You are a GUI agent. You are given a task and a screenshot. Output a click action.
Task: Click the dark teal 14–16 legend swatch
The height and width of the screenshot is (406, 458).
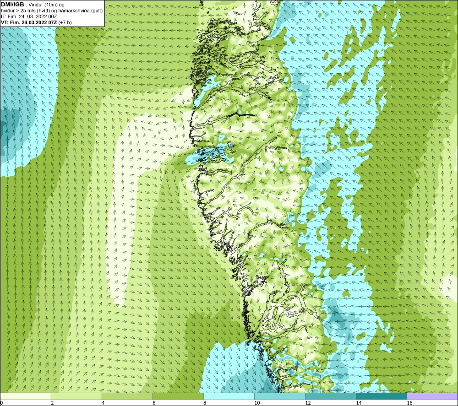tap(382, 396)
